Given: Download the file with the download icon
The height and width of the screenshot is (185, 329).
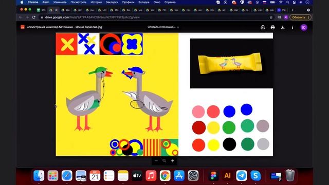Looking at the screenshot, I should 283,27.
